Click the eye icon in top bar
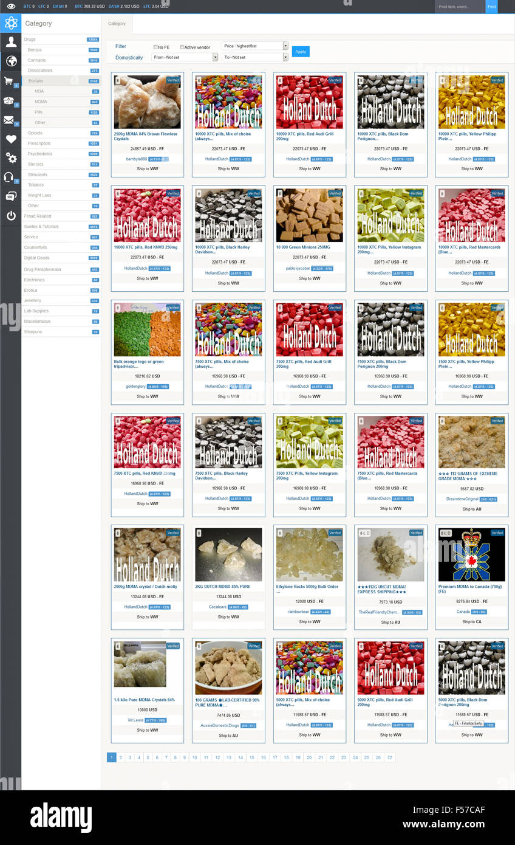 10,6
